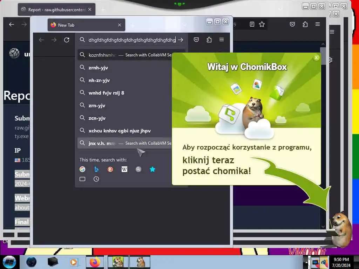This screenshot has width=359, height=269.
Task: Show hidden system tray icons
Action: (306, 262)
